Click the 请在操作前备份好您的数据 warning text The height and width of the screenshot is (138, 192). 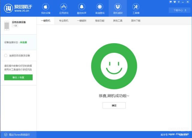18,66
